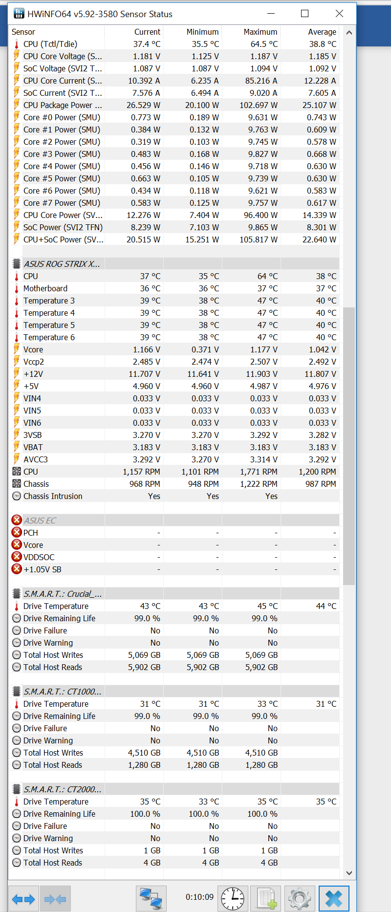This screenshot has width=391, height=912.
Task: Select the S.M.A.R.T.: CT1000... section header
Action: tap(174, 692)
